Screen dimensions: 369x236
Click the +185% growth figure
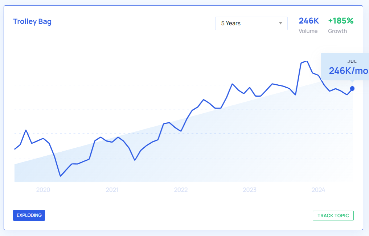pos(340,21)
